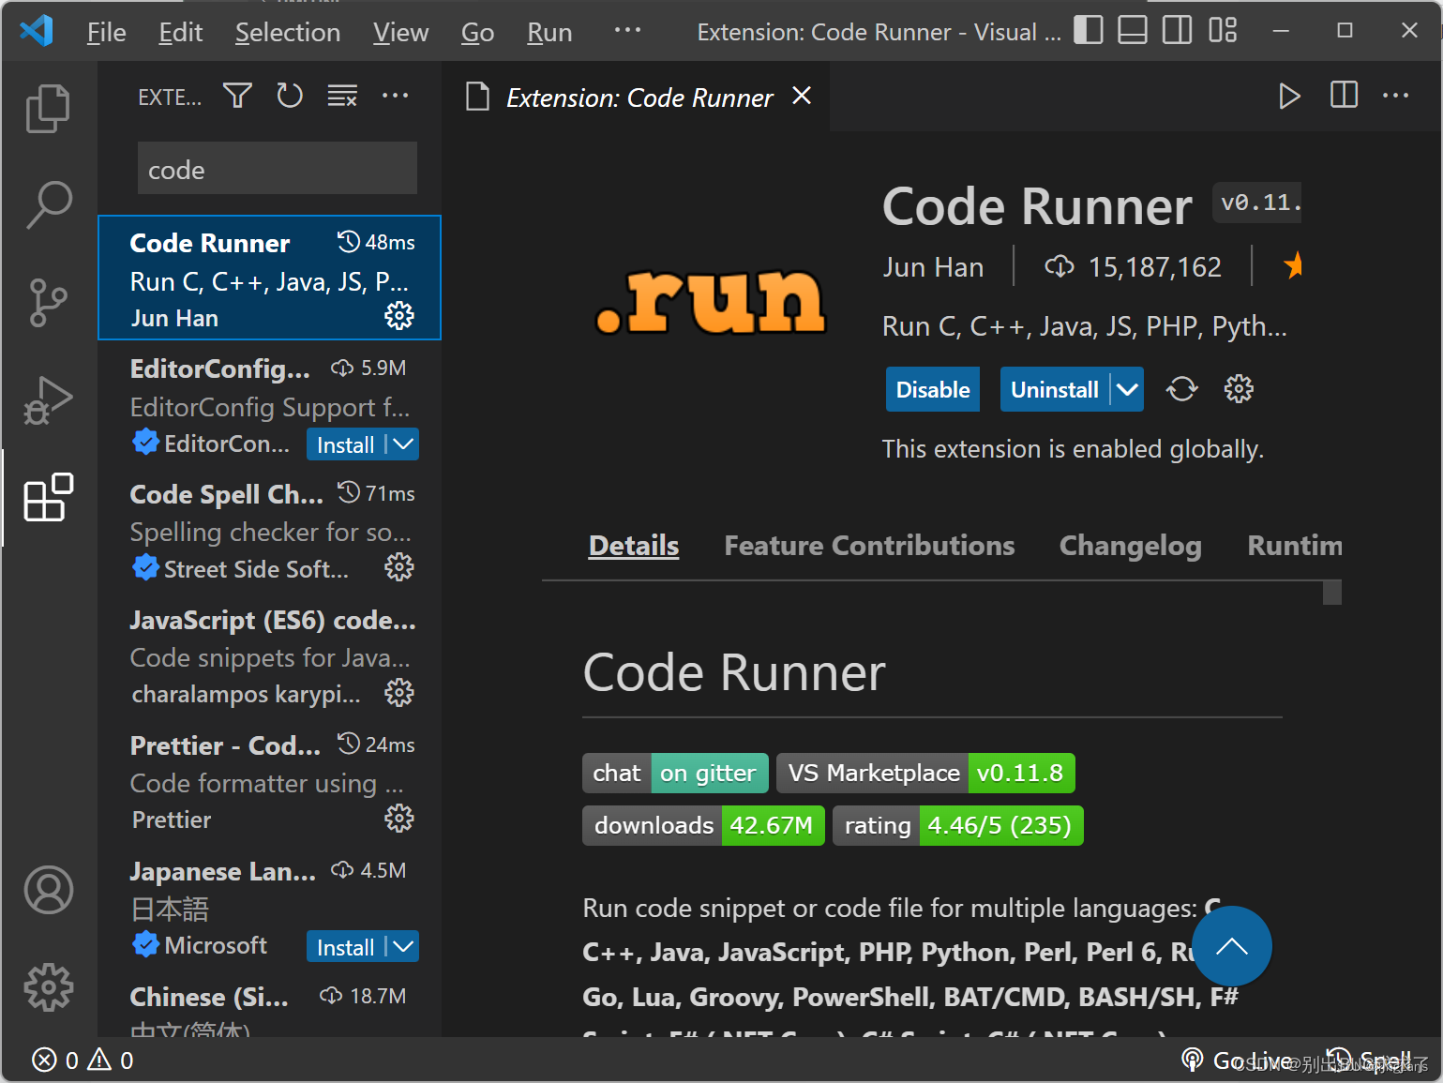Expand the Uninstall dropdown arrow
This screenshot has height=1083, width=1443.
1127,389
